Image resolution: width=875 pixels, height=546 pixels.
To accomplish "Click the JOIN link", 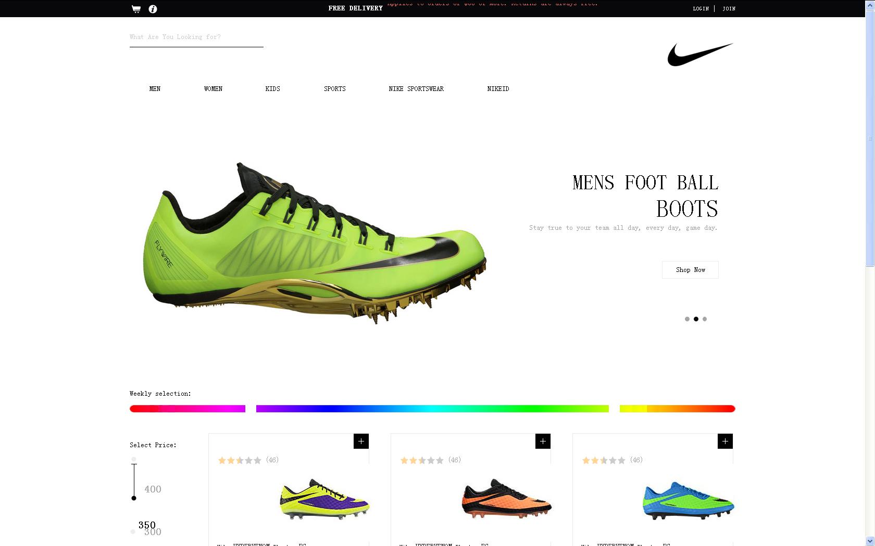I will point(729,9).
